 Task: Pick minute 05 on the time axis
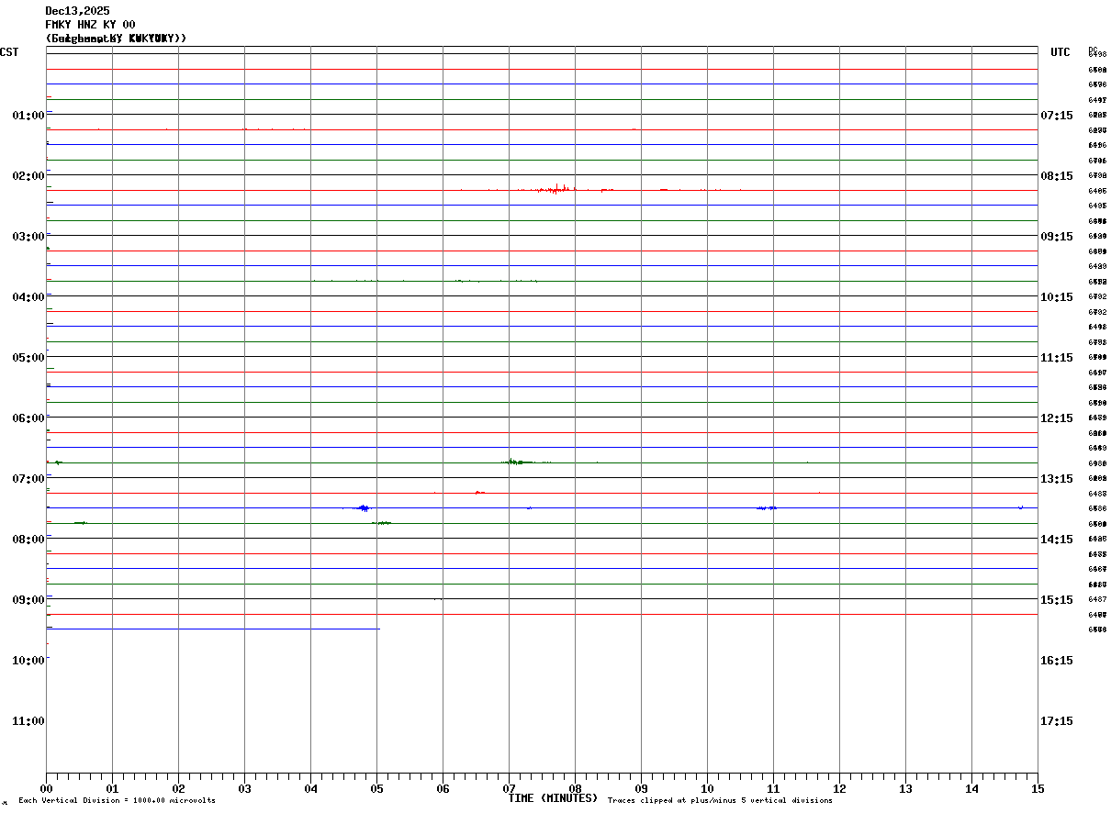[376, 788]
